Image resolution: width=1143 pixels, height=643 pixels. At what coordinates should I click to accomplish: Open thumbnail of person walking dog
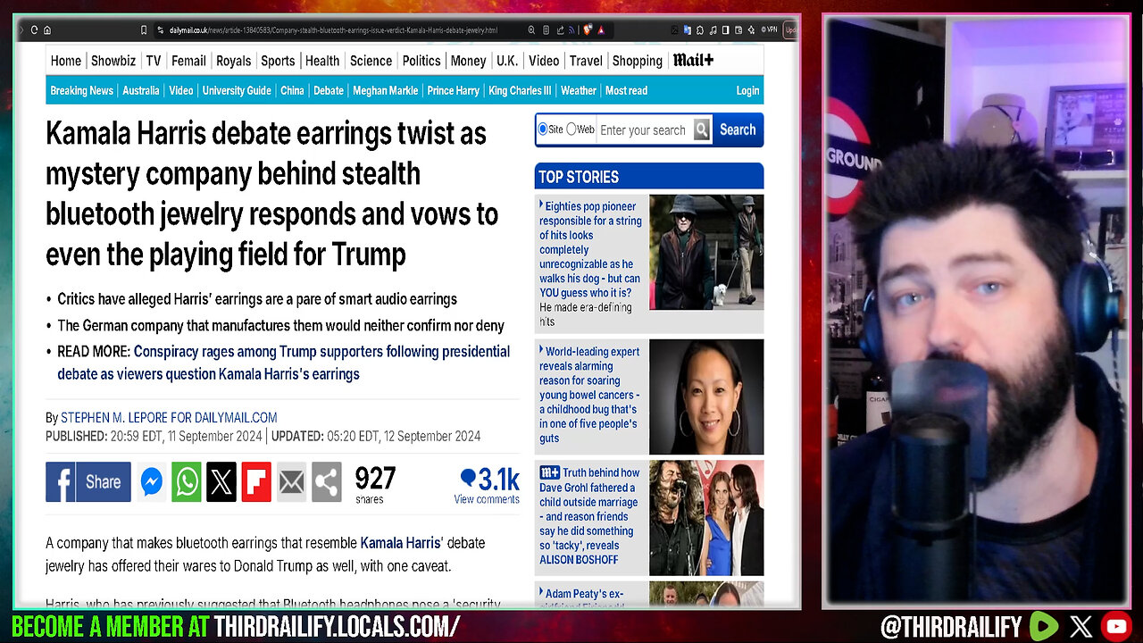pyautogui.click(x=706, y=252)
